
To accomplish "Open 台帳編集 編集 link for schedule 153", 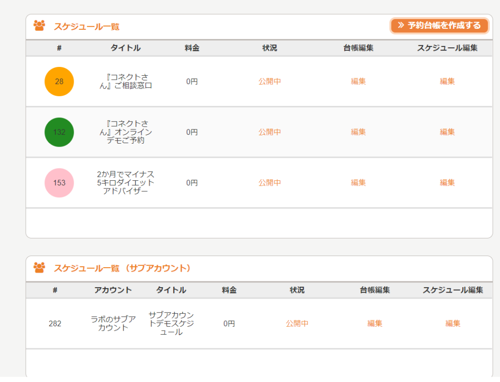I will (x=358, y=183).
